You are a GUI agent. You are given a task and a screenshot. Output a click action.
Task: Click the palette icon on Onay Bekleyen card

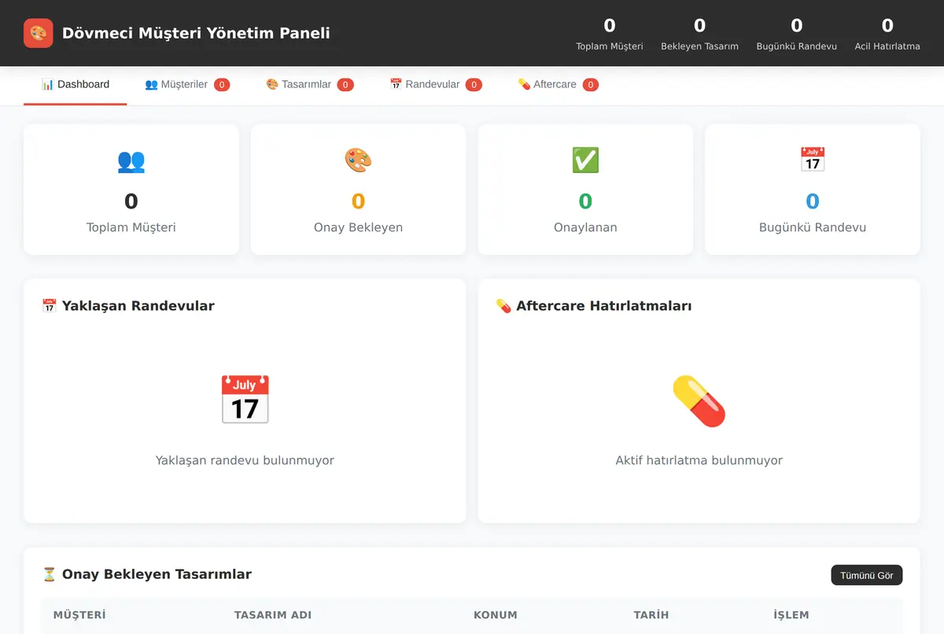(358, 160)
